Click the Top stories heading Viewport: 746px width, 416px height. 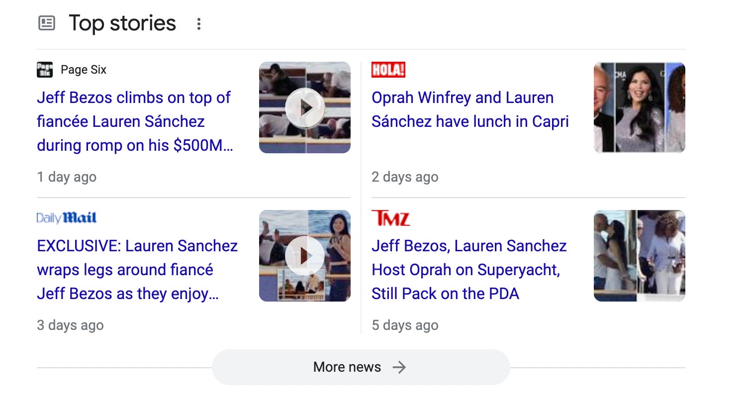click(122, 23)
